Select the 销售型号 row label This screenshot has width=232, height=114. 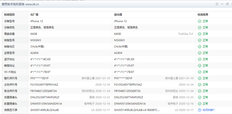pos(9,40)
